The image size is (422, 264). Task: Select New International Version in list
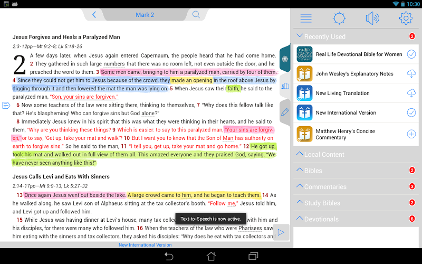pos(356,112)
